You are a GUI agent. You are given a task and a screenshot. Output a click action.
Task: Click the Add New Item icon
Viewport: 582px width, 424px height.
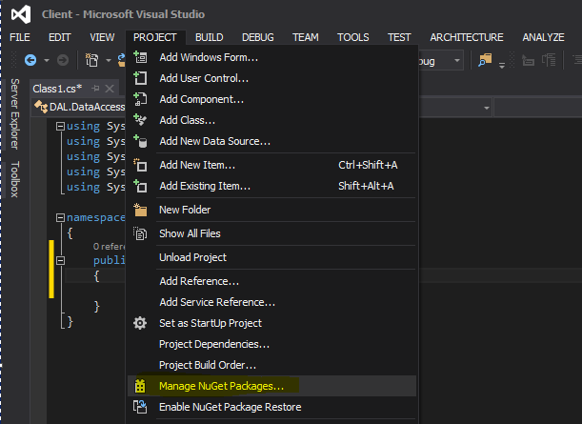140,165
